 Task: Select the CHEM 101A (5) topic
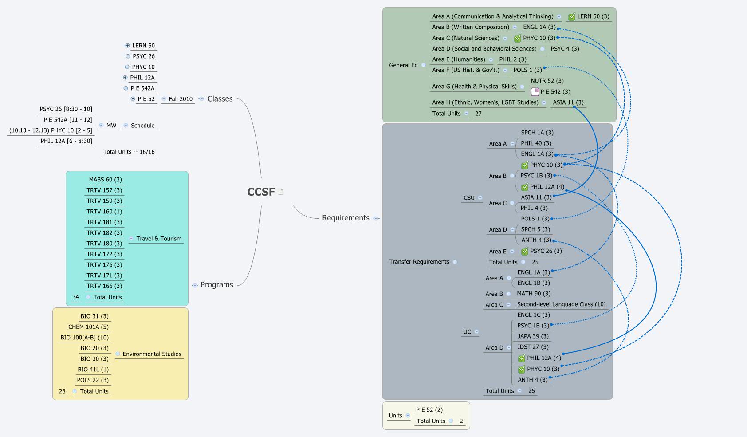coord(88,327)
